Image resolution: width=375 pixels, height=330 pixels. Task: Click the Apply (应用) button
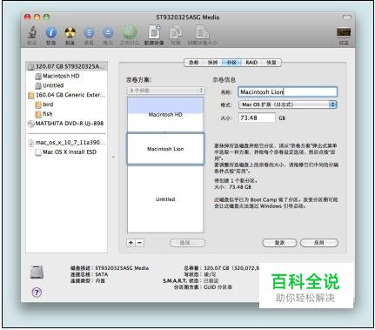319,243
